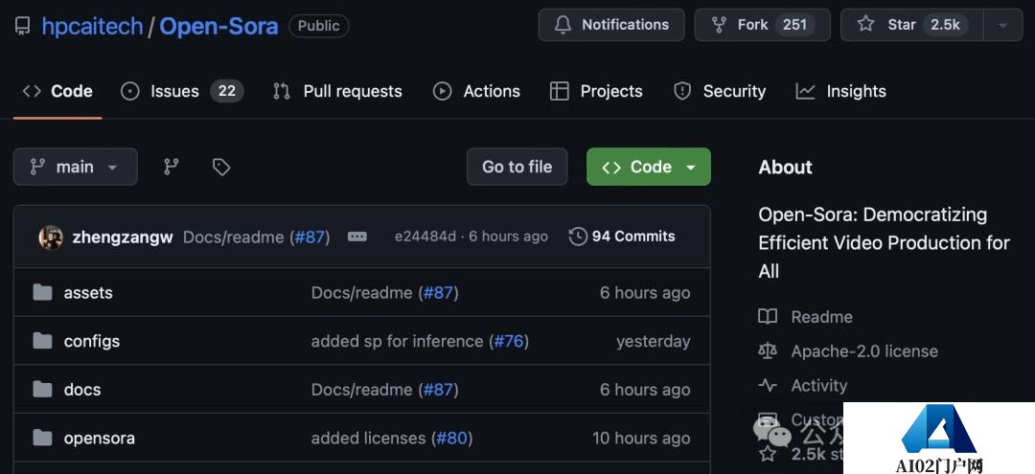View tags via the tag icon
This screenshot has width=1035, height=474.
click(221, 167)
